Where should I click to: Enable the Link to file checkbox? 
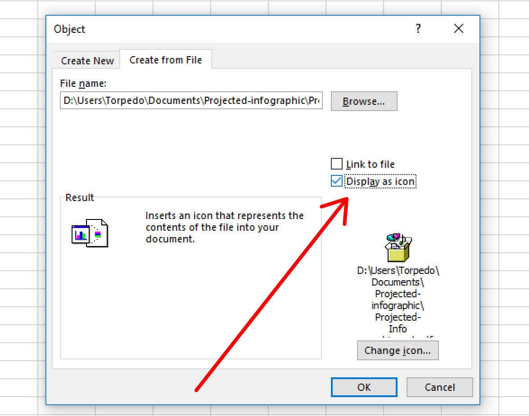coord(336,164)
